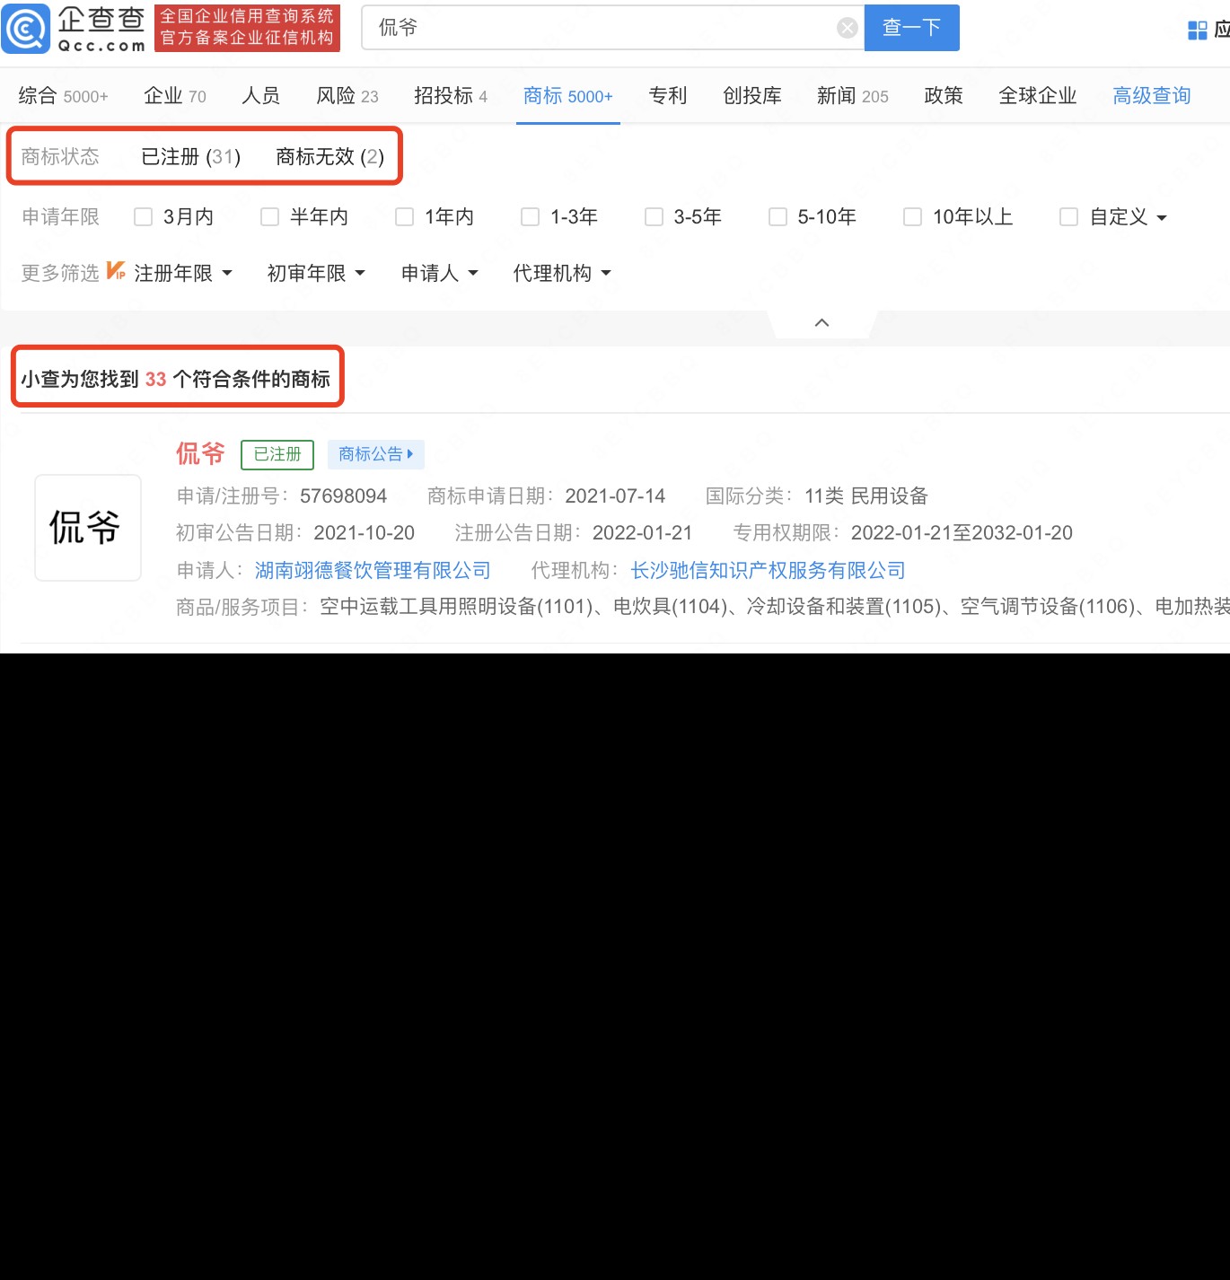Screen dimensions: 1230x1280
Task: Collapse the filter panel with the up chevron
Action: [821, 322]
